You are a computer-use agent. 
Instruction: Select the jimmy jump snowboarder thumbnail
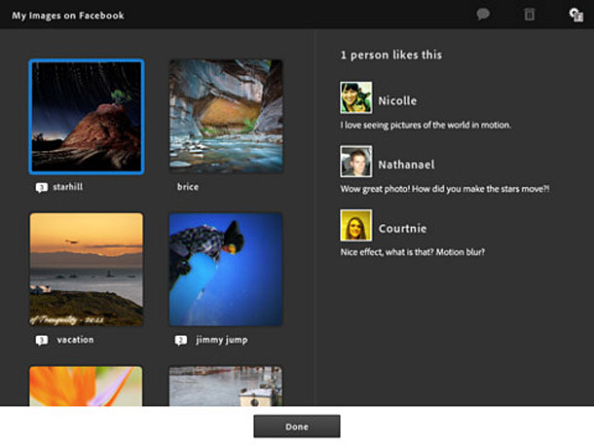(x=226, y=270)
